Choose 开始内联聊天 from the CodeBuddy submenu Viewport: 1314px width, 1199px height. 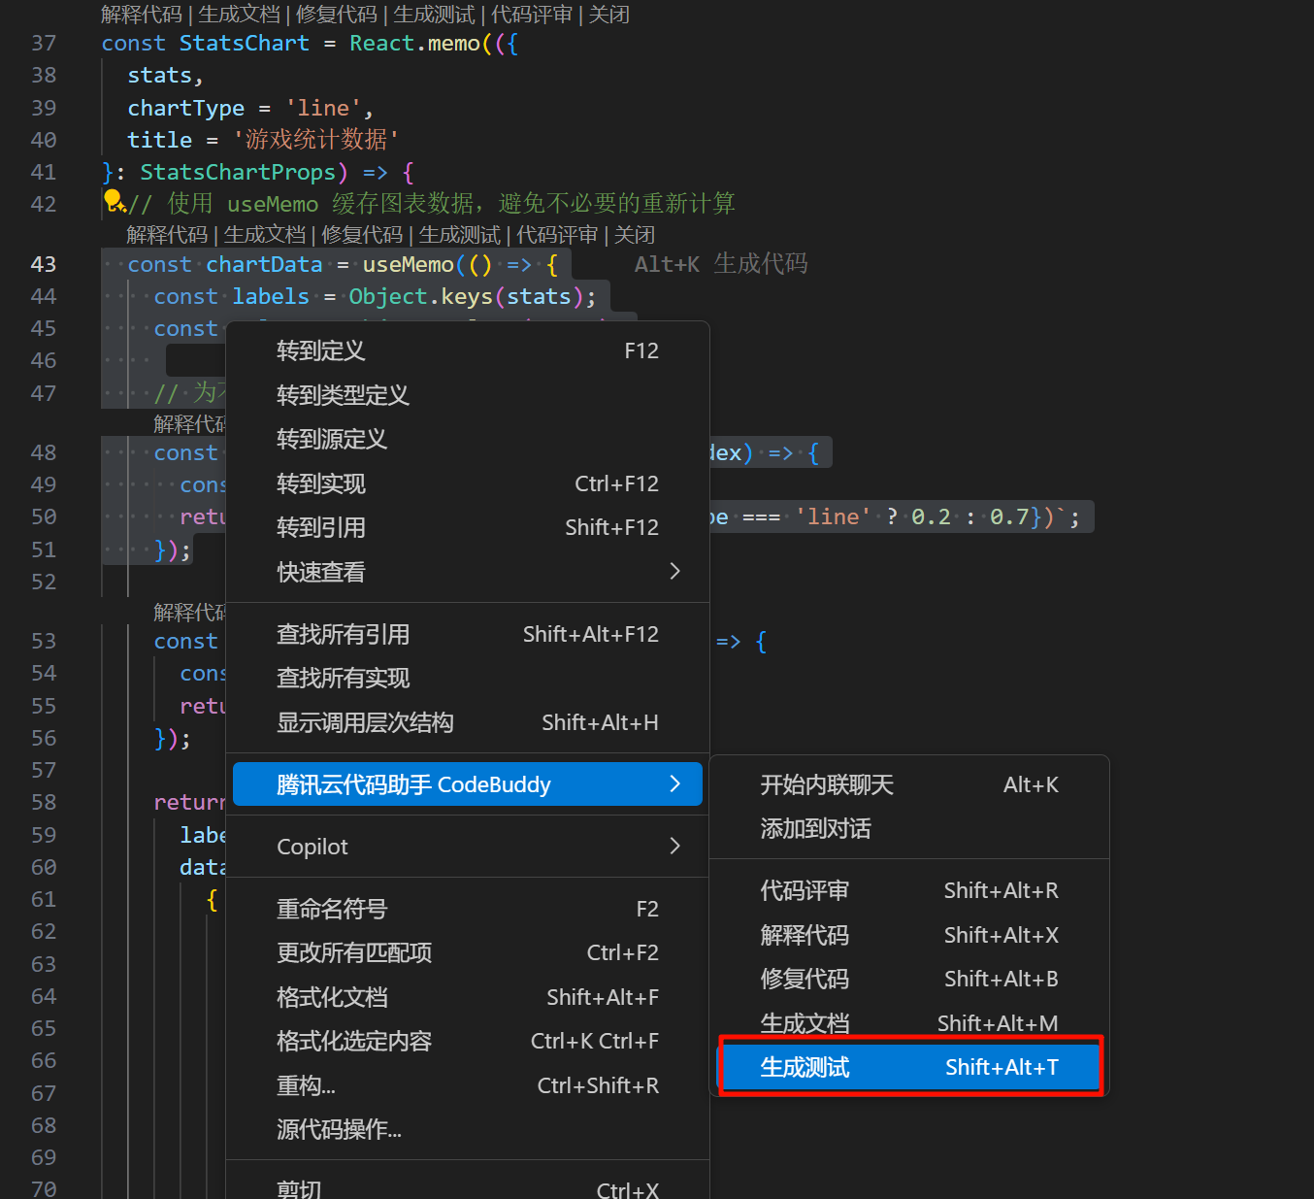click(x=827, y=784)
